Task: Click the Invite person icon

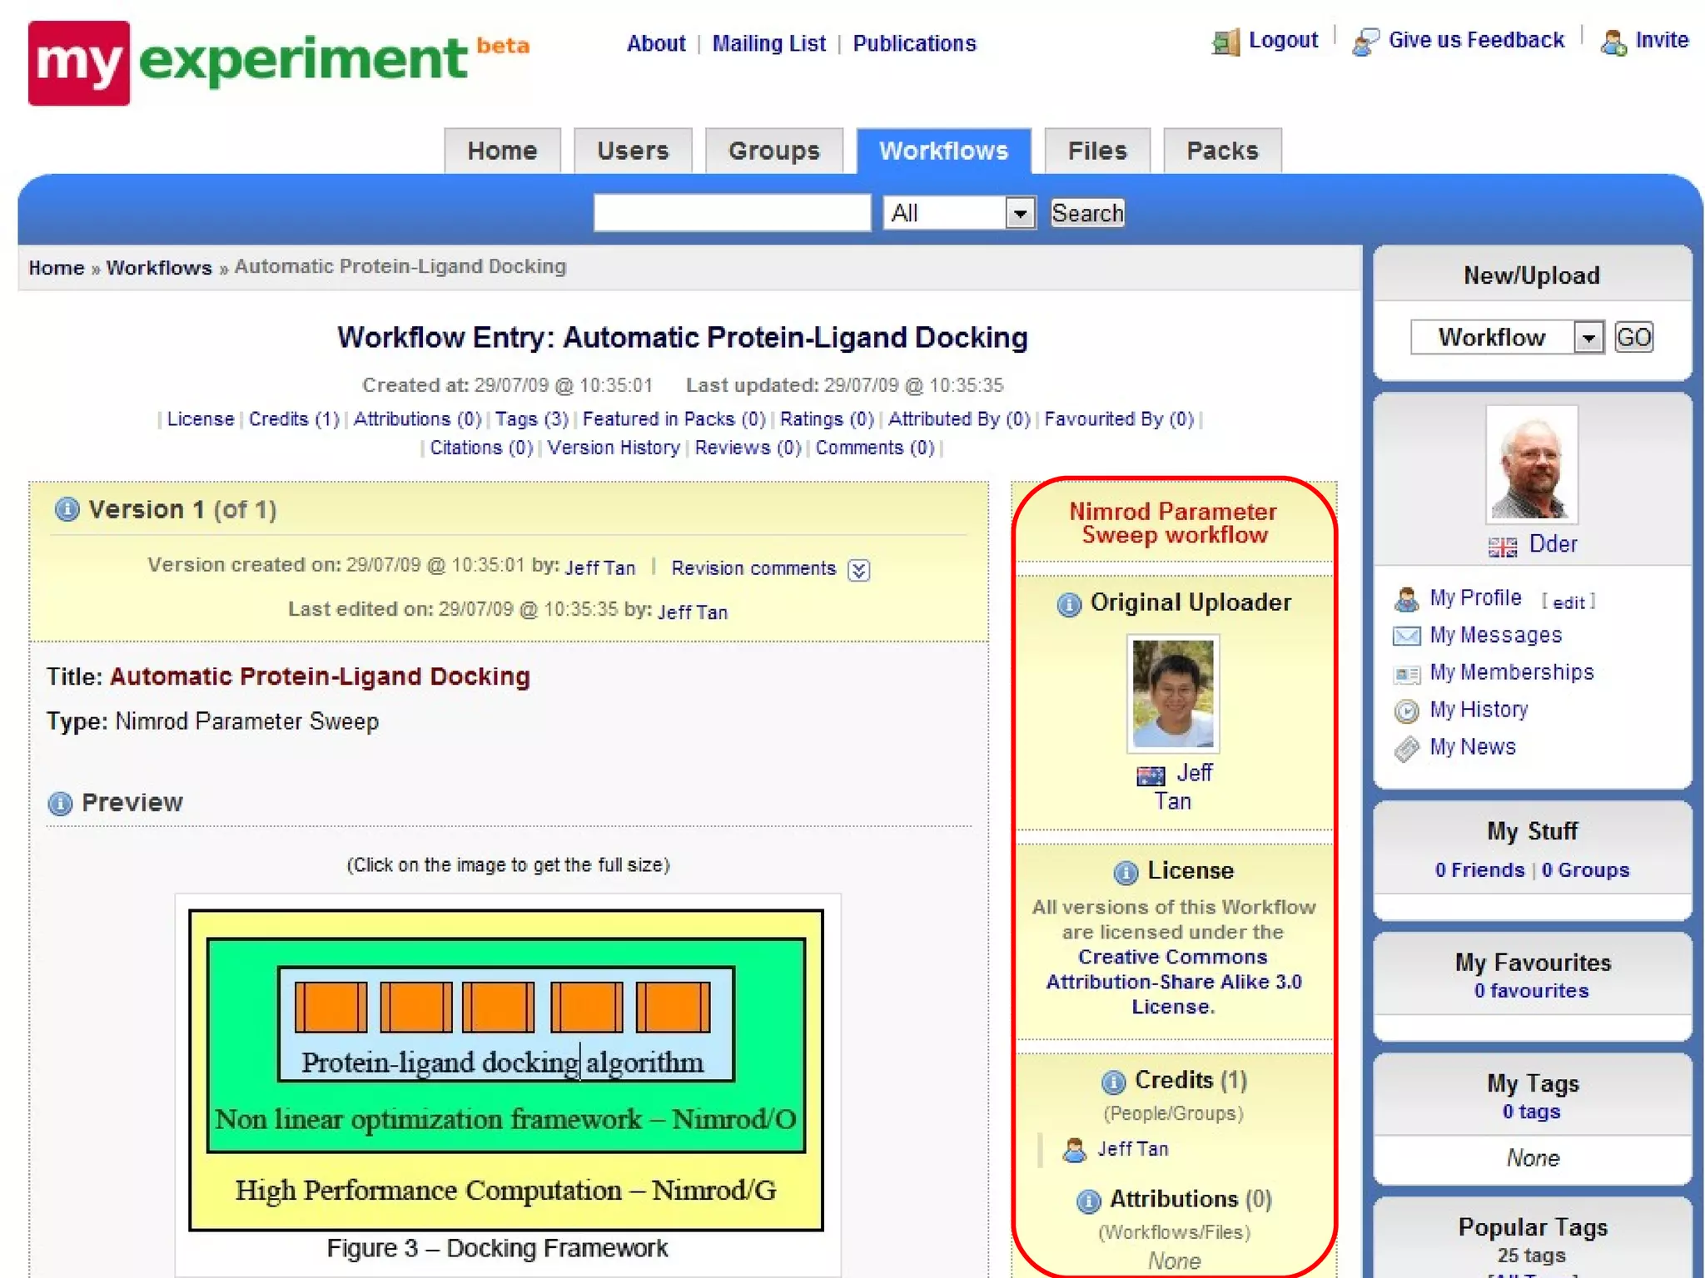Action: [1613, 42]
